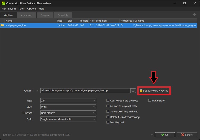Open the Type dropdown showing ZIP
The height and width of the screenshot is (140, 200).
tap(68, 100)
